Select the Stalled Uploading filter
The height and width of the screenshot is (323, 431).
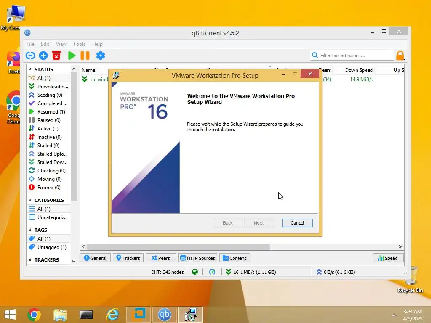click(48, 154)
